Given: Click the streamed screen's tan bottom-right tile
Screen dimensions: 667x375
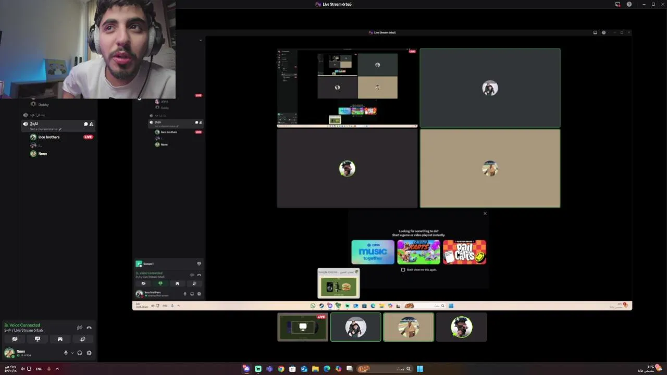Looking at the screenshot, I should coord(490,168).
